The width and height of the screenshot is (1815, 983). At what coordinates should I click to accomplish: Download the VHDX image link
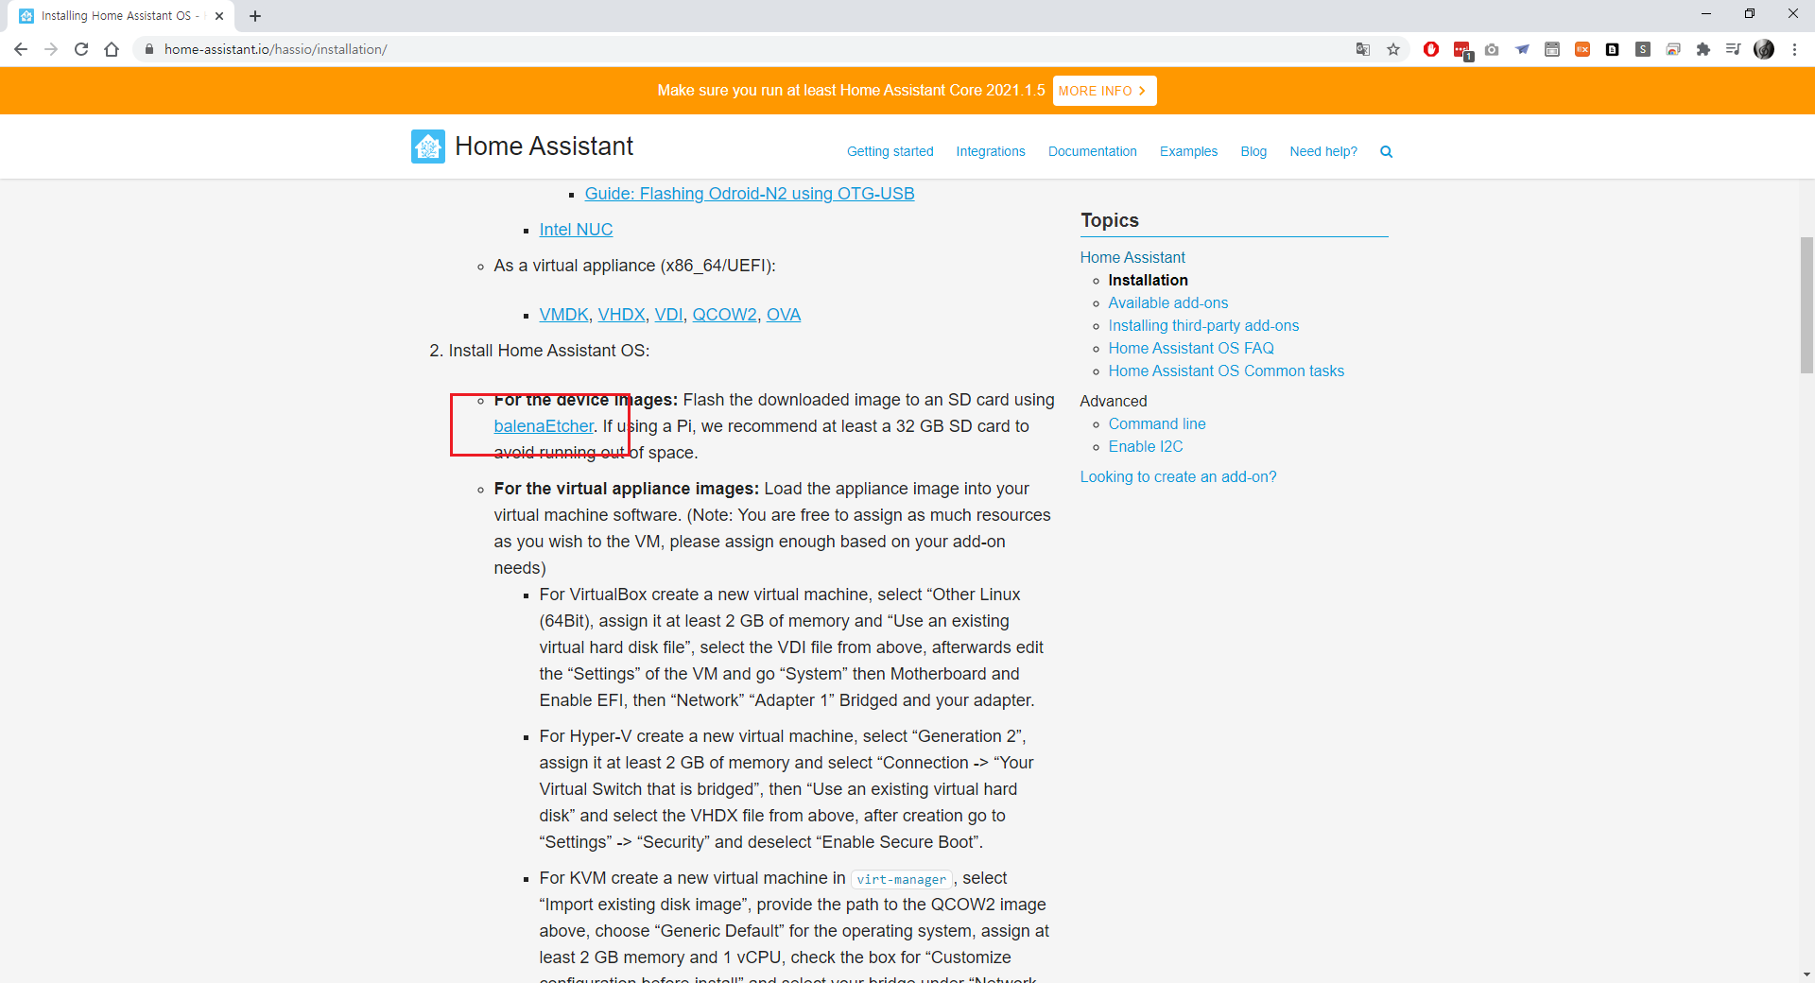click(621, 315)
